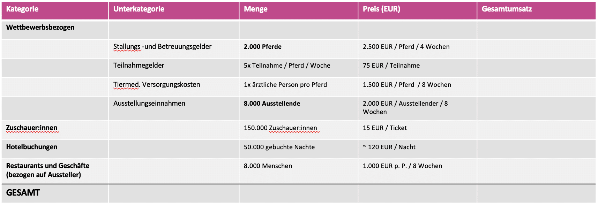This screenshot has height=205, width=598.
Task: Click the 1x ärztliche Person pro Pferd cell
Action: (x=299, y=87)
